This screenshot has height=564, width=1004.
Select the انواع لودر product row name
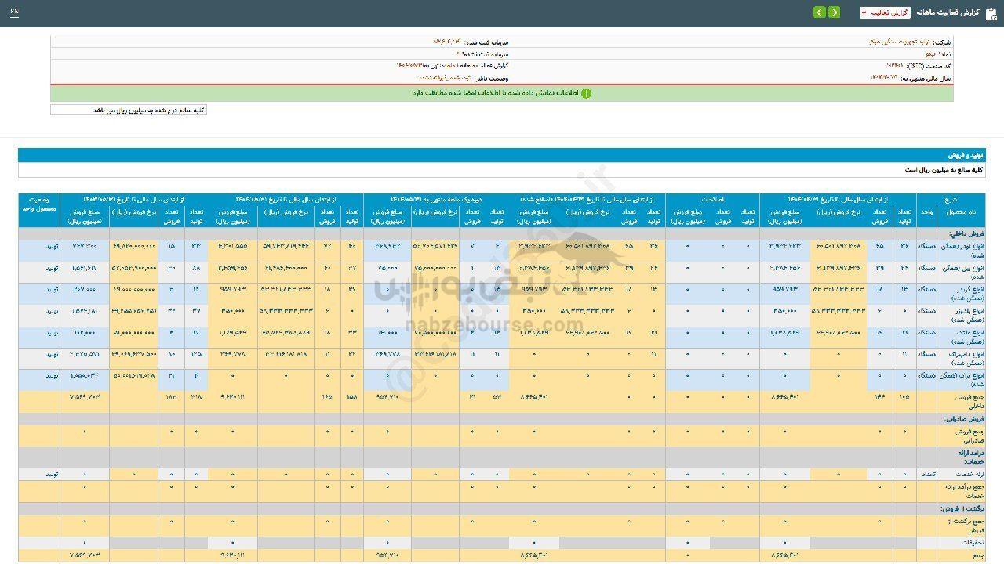point(960,251)
